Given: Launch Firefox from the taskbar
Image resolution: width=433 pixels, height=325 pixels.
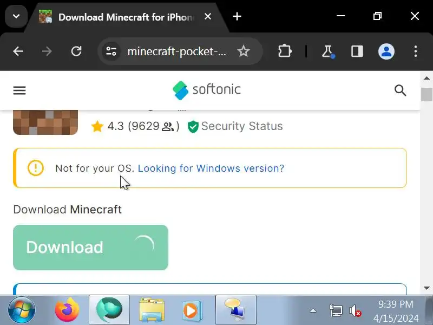Looking at the screenshot, I should coord(67,310).
